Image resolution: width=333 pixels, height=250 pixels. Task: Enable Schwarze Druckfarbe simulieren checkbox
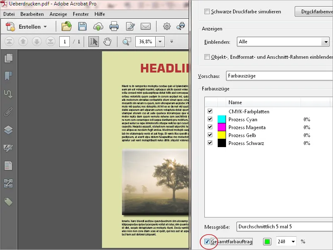click(x=207, y=12)
